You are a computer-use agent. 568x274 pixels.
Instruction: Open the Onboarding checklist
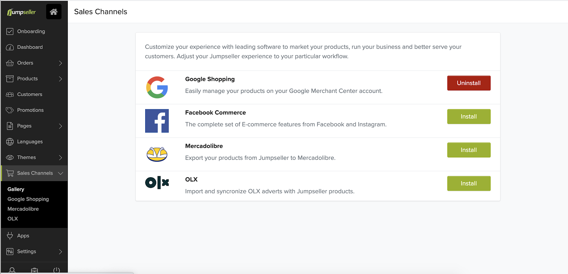point(31,31)
